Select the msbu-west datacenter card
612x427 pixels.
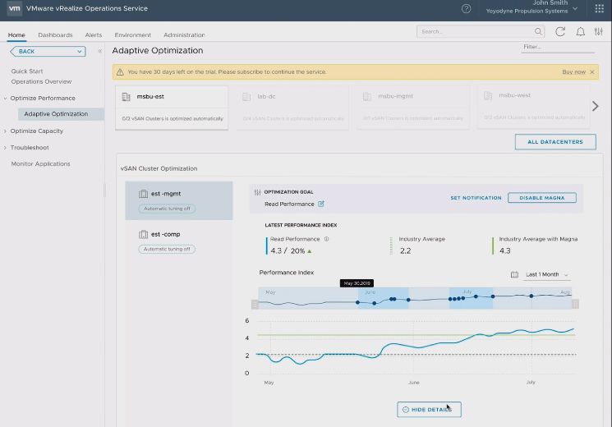coord(533,107)
